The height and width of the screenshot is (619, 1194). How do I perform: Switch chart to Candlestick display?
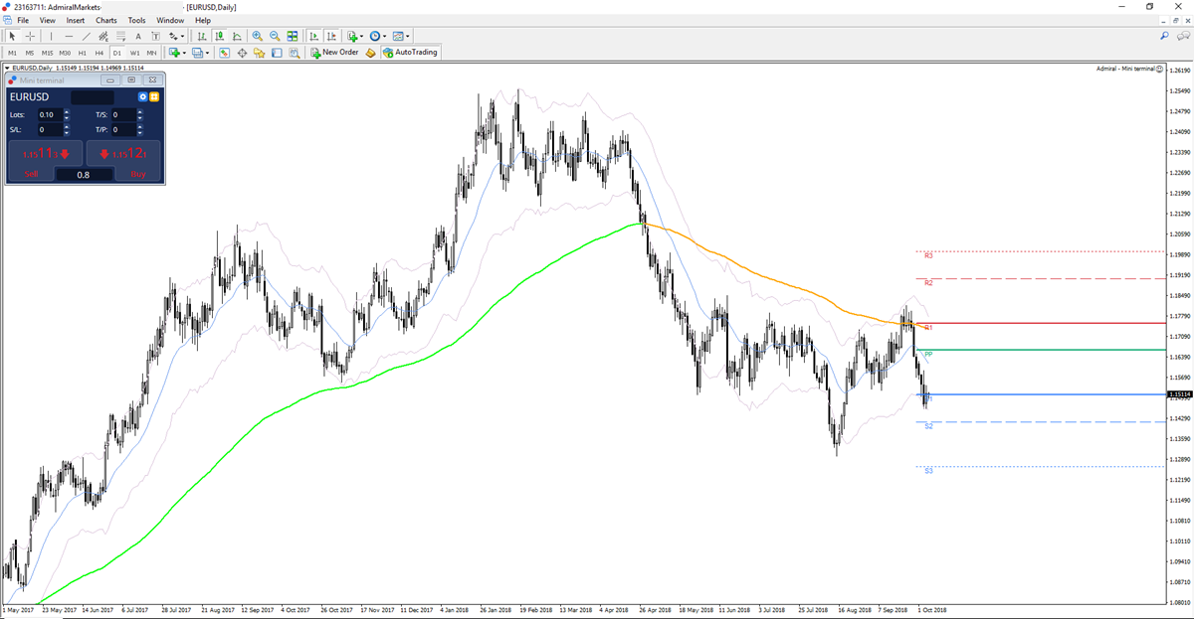click(x=219, y=38)
